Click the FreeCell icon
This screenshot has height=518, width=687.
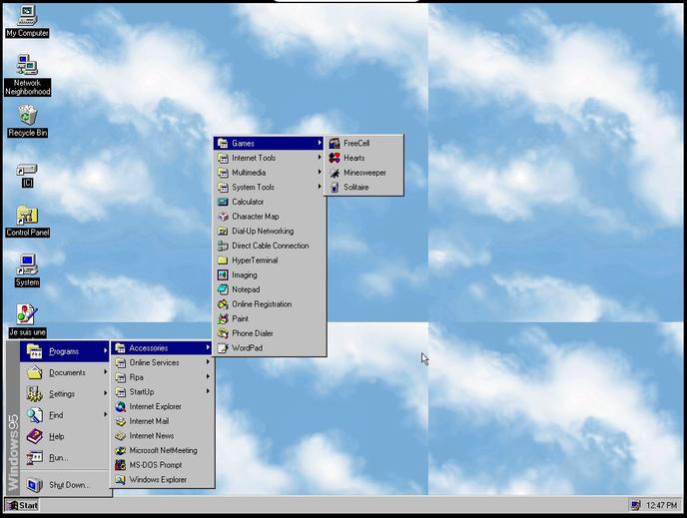335,143
